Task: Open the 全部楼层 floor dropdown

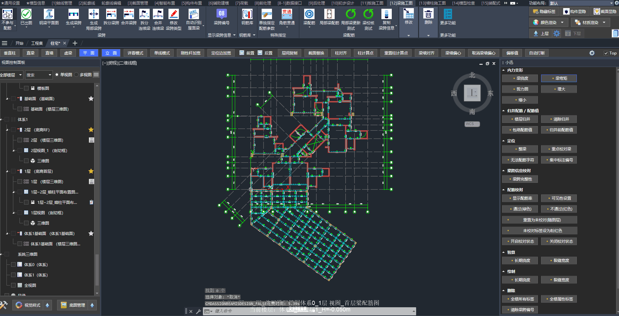Action: click(11, 75)
